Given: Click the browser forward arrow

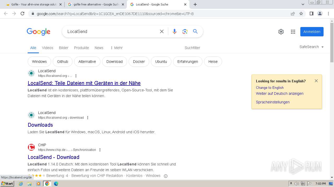Looking at the screenshot, I should [14, 14].
